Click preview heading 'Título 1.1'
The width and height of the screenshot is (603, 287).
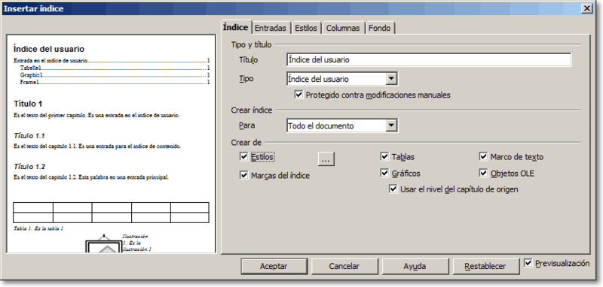29,136
